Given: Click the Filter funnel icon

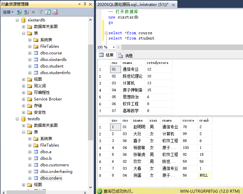Looking at the screenshot, I should pyautogui.click(x=41, y=12).
